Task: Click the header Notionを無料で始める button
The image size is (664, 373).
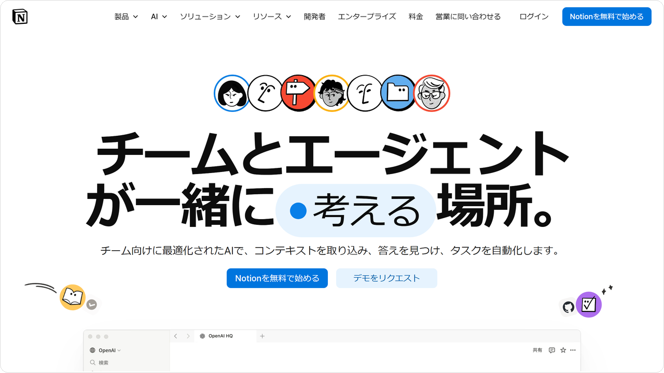Action: (x=606, y=17)
